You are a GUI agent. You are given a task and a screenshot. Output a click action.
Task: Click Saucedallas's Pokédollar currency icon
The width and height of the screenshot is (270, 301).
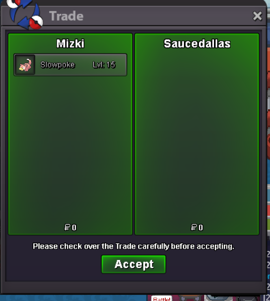point(194,227)
